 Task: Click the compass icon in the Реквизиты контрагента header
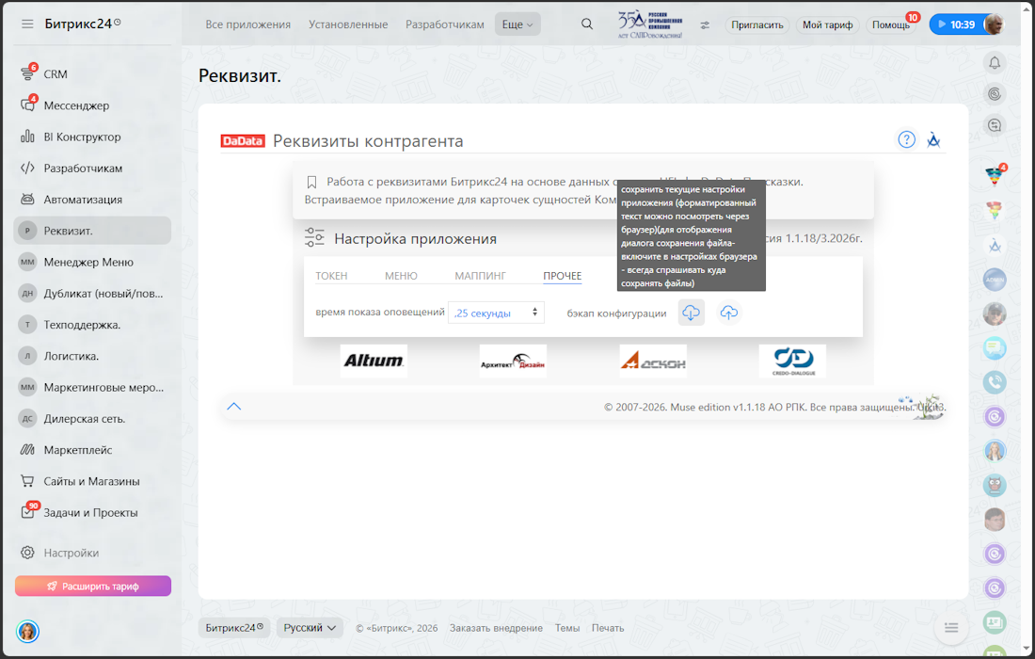933,139
